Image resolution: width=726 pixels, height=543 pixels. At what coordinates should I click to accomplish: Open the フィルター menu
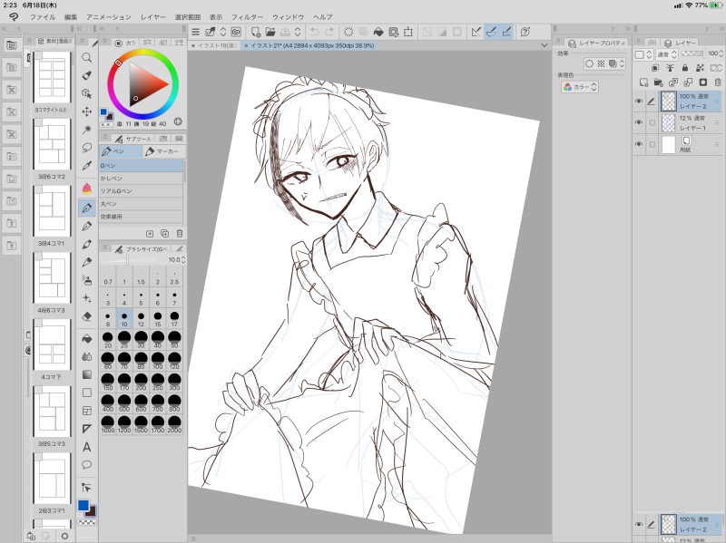pyautogui.click(x=247, y=17)
